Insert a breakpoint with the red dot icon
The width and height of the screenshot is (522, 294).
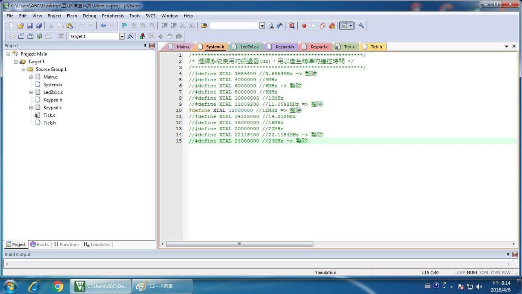pyautogui.click(x=304, y=26)
